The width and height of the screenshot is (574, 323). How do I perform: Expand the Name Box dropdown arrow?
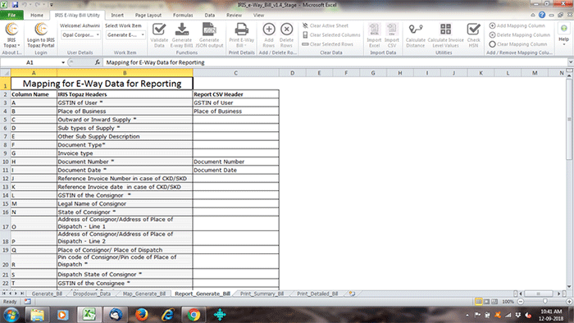point(63,62)
